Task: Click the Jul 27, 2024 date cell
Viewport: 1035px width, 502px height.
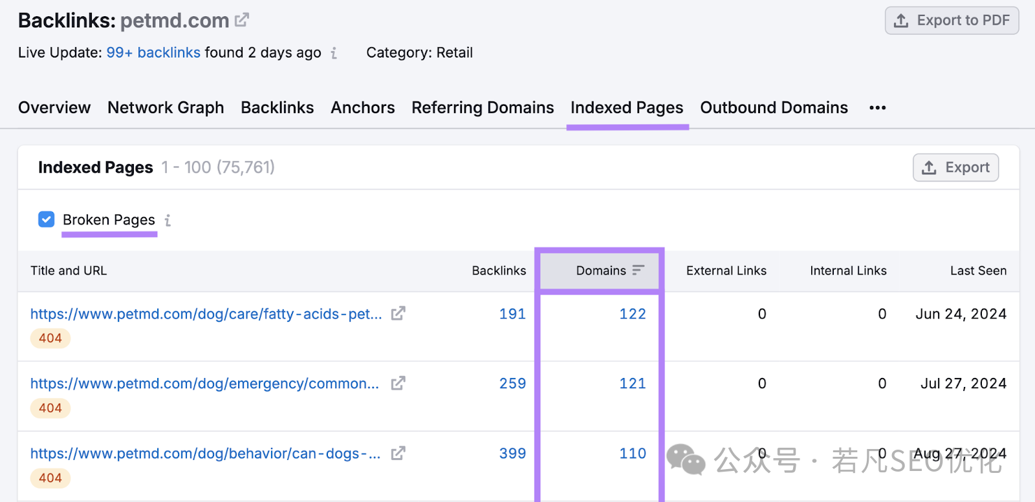Action: (x=963, y=384)
